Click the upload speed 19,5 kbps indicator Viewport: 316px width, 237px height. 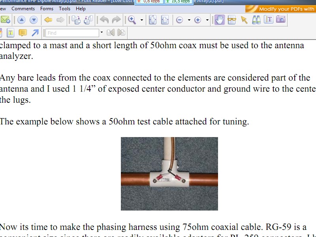pos(179,2)
